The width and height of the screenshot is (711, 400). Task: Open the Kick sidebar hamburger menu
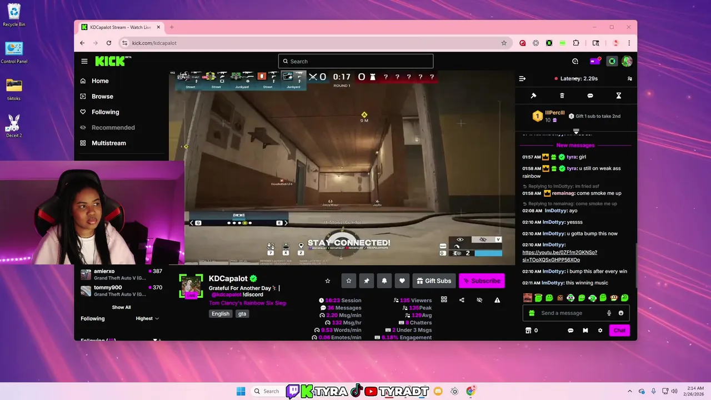(84, 61)
